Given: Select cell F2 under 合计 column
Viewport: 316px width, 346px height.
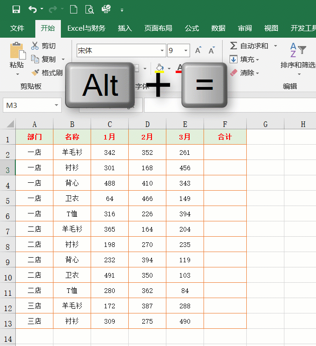Looking at the screenshot, I should click(x=225, y=152).
